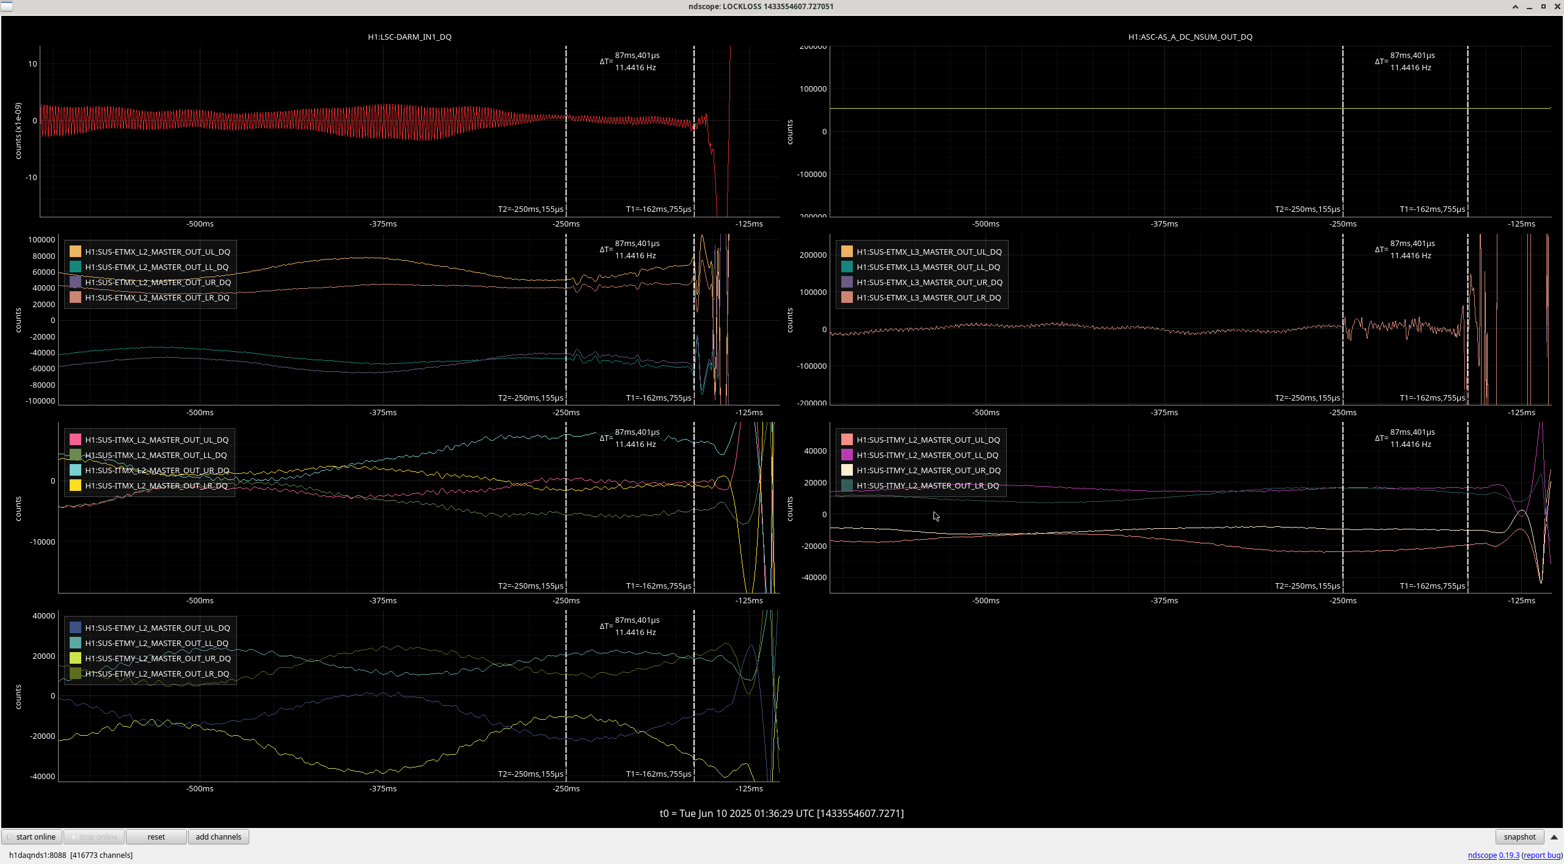Image resolution: width=1564 pixels, height=864 pixels.
Task: Open the ndscope project link
Action: click(x=1482, y=855)
